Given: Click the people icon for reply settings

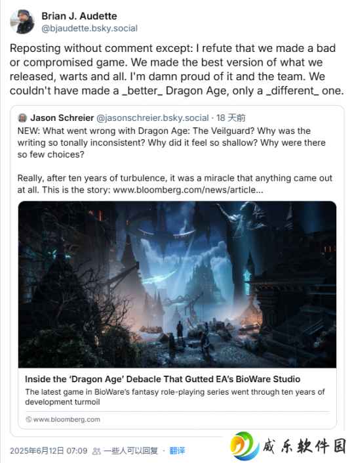Looking at the screenshot, I should (96, 451).
